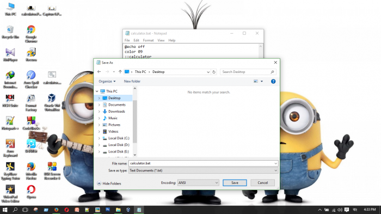This screenshot has height=214, width=381.
Task: Select the VideoPad Video Editor desktop shortcut
Action: click(x=10, y=193)
